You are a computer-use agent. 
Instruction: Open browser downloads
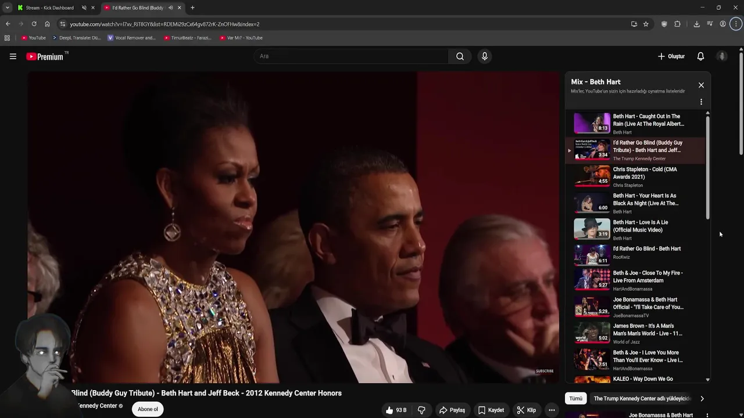[696, 24]
